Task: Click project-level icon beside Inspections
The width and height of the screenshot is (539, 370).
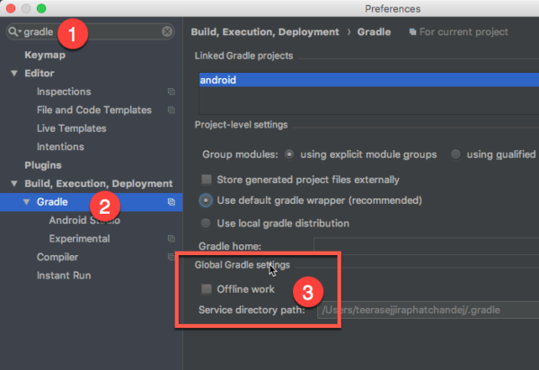Action: pos(172,92)
